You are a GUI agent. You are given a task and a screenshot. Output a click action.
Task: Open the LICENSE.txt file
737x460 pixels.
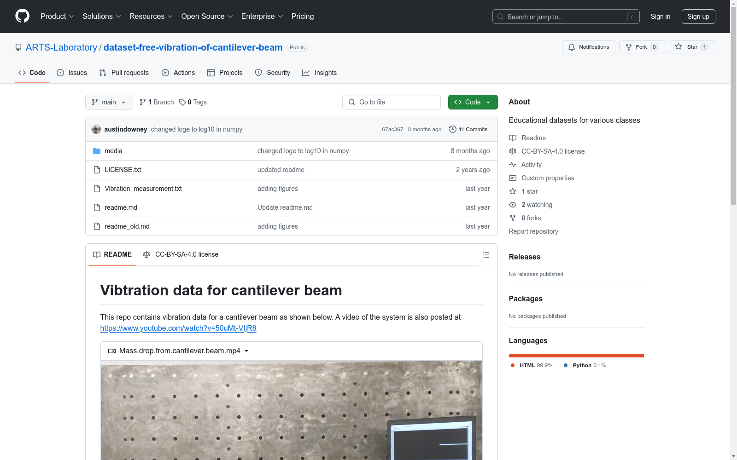click(x=123, y=170)
